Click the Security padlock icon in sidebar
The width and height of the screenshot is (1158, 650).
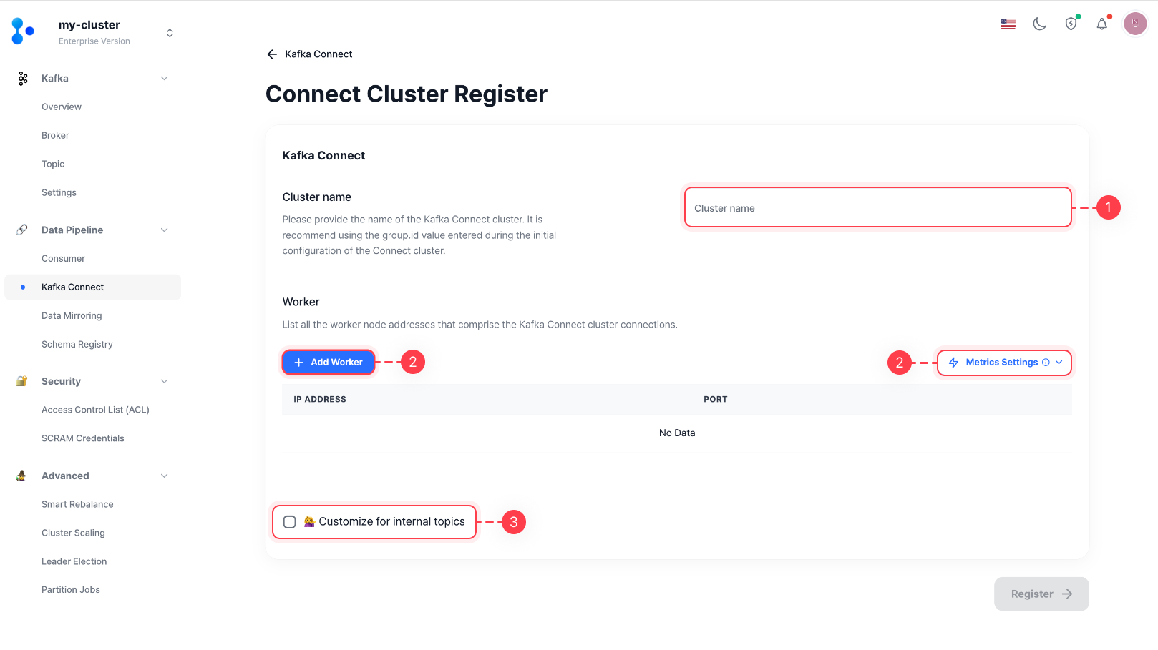click(x=21, y=380)
